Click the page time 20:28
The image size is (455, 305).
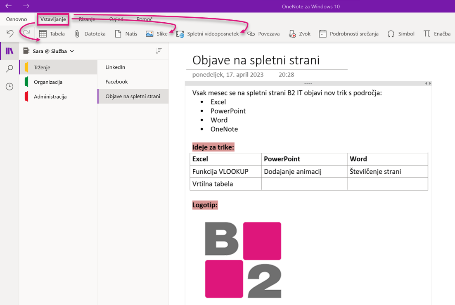click(x=287, y=75)
